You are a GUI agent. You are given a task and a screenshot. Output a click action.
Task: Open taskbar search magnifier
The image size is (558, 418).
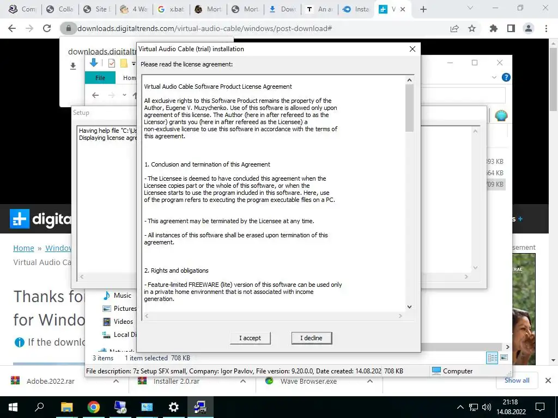tap(39, 407)
